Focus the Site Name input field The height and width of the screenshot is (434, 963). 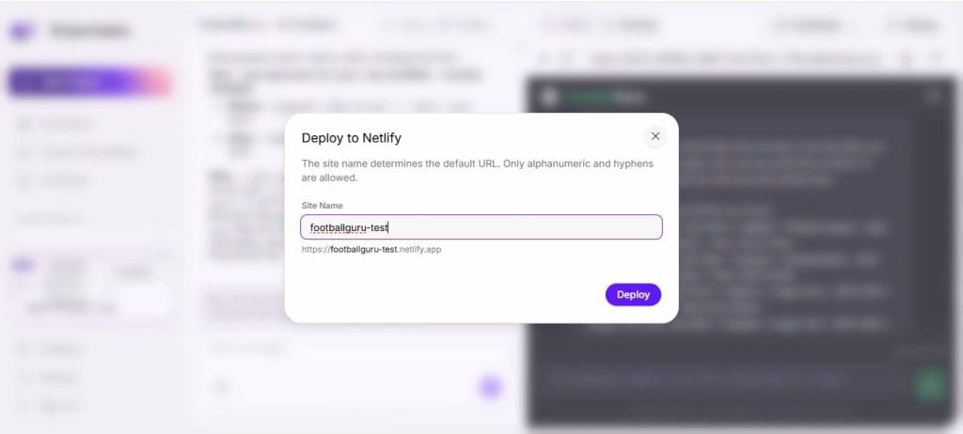point(481,227)
